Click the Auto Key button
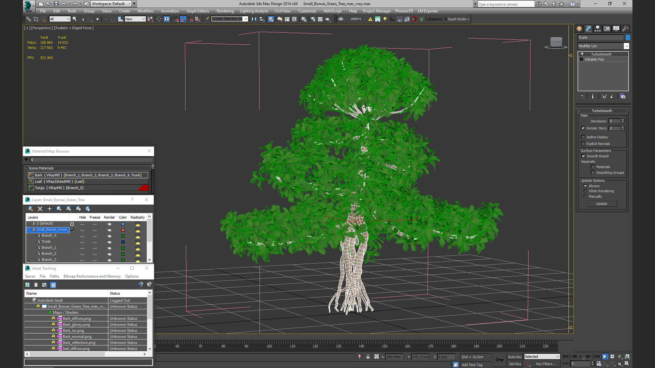Screen dimensions: 655x368 click(515, 357)
